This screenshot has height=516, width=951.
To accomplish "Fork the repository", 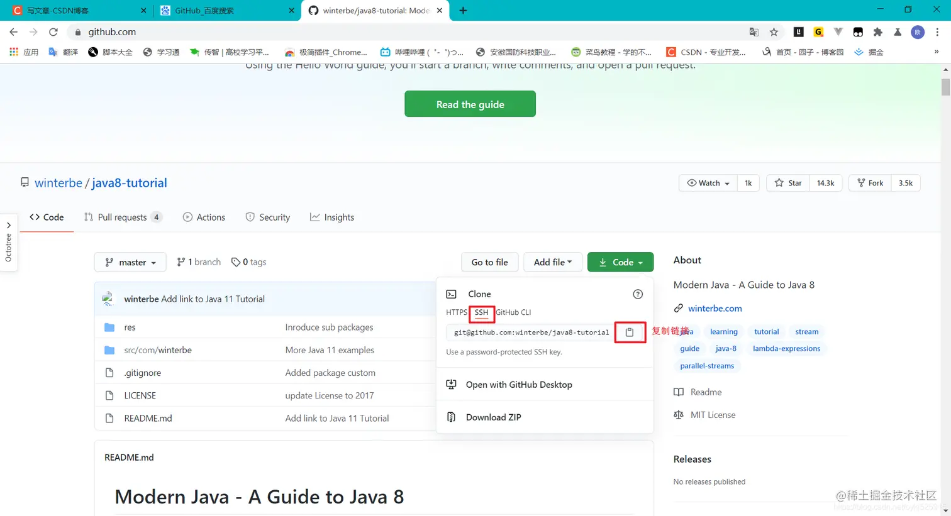I will coord(870,183).
